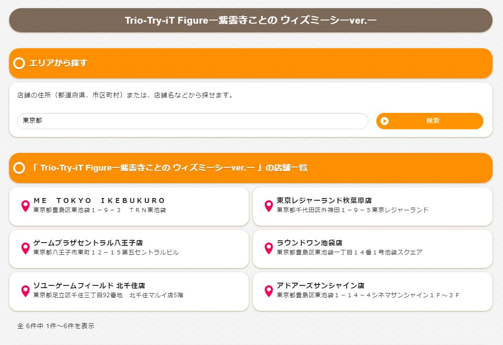
Task: Open the ME TOKYO IKEBUKURO store link
Action: click(99, 201)
